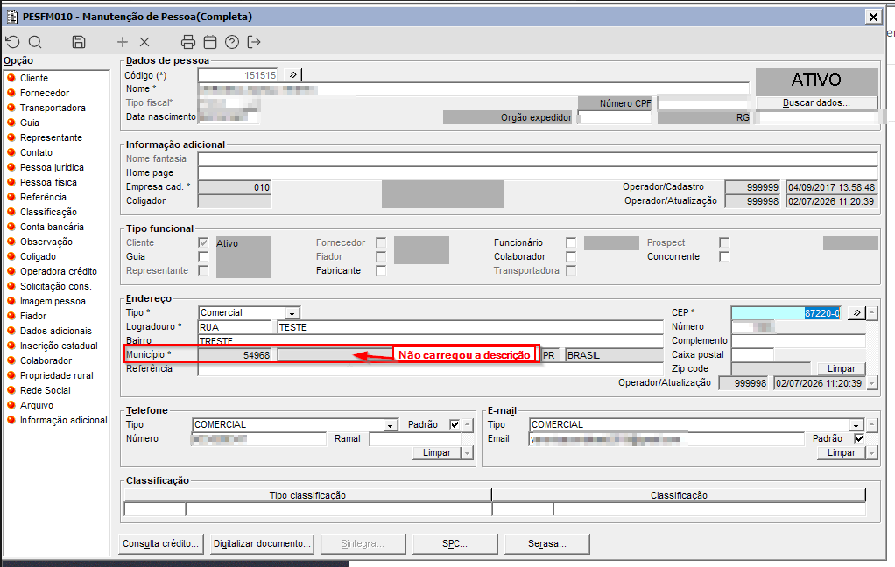The height and width of the screenshot is (567, 895).
Task: Click the Digitalizar documento... button
Action: point(262,543)
